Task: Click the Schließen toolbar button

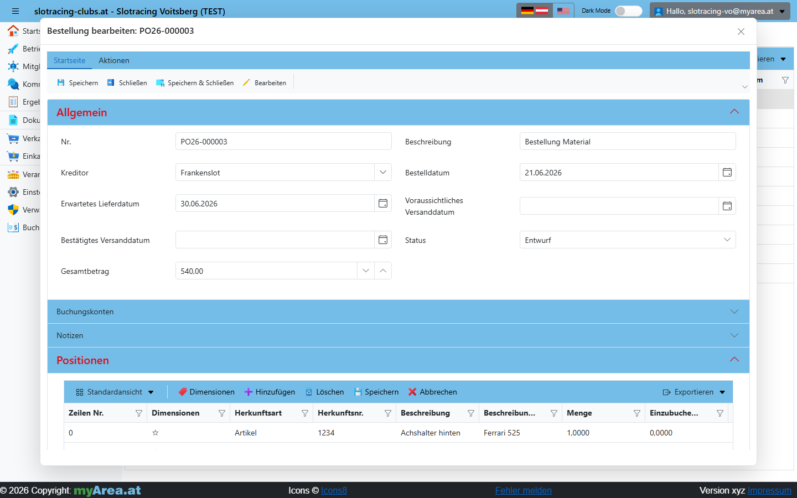Action: 127,83
